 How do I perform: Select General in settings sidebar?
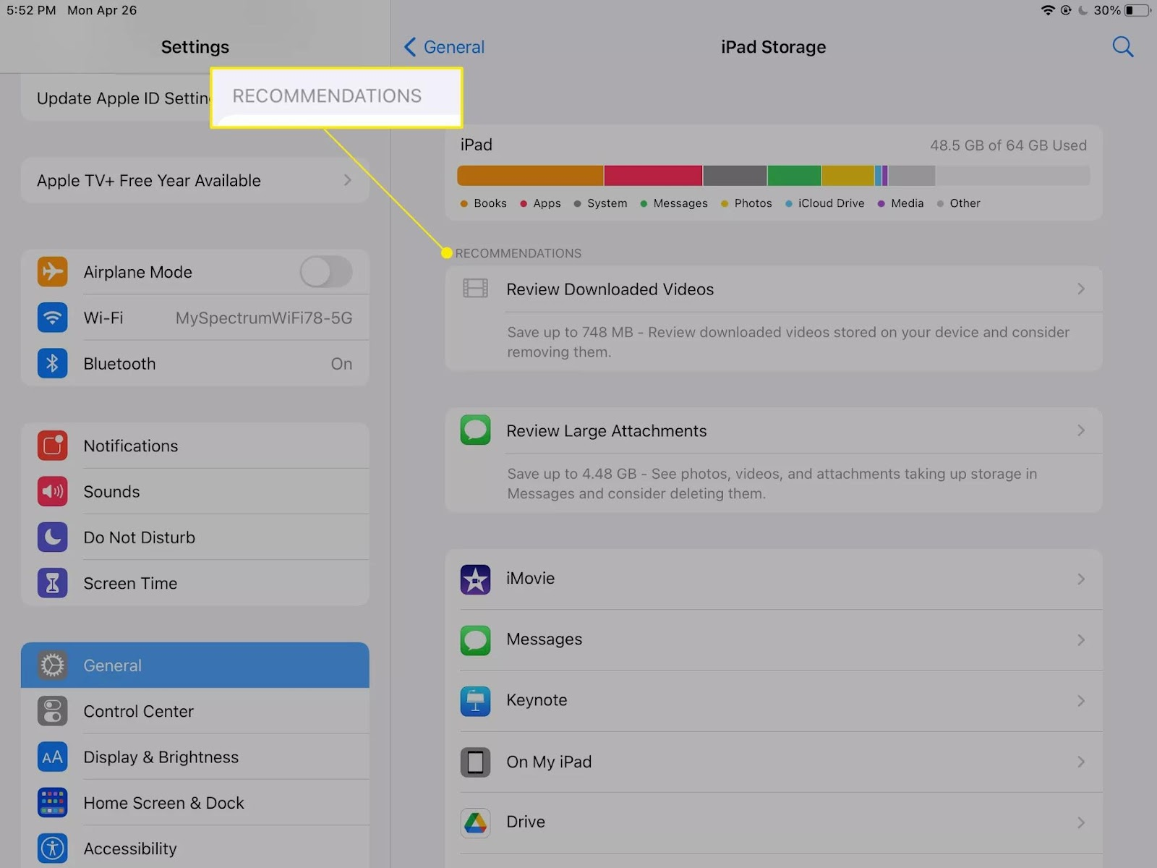pyautogui.click(x=195, y=665)
